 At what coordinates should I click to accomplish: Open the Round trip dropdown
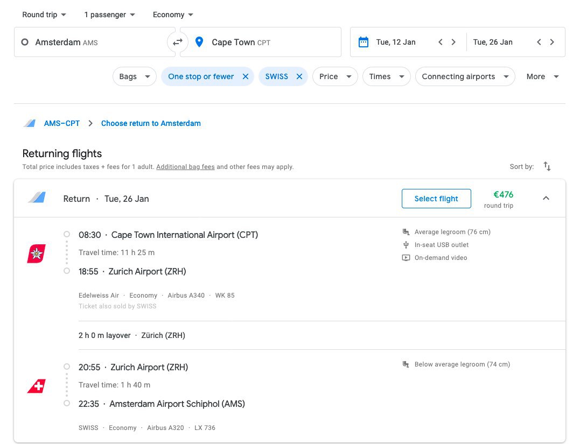coord(44,15)
